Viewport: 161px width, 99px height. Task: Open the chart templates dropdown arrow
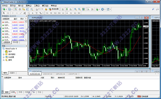point(110,9)
